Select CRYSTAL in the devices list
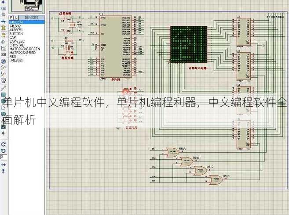The width and height of the screenshot is (289, 215). click(27, 45)
